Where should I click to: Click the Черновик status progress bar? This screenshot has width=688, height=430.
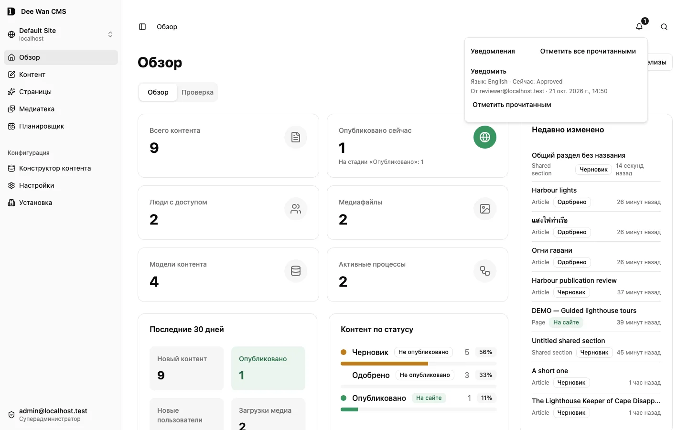(419, 364)
